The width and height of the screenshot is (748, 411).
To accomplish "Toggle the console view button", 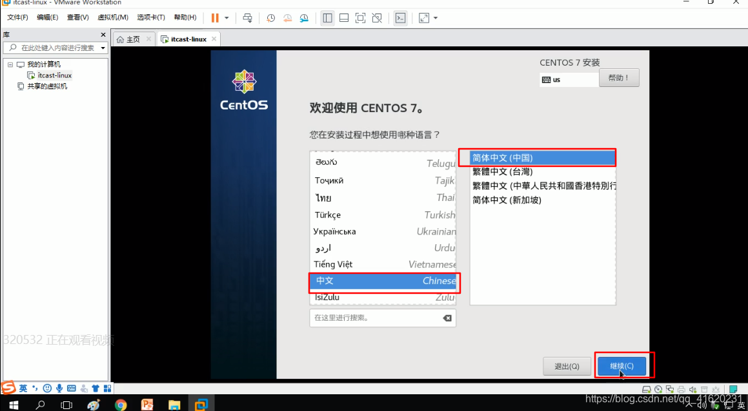I will tap(401, 18).
